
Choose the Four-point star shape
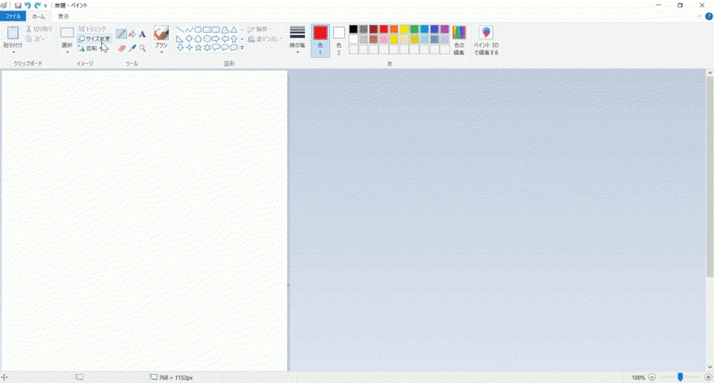point(189,48)
